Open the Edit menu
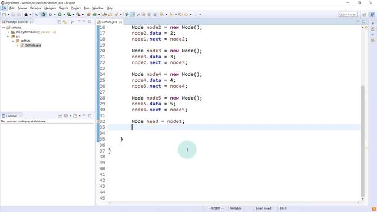377x212 pixels. 12,8
